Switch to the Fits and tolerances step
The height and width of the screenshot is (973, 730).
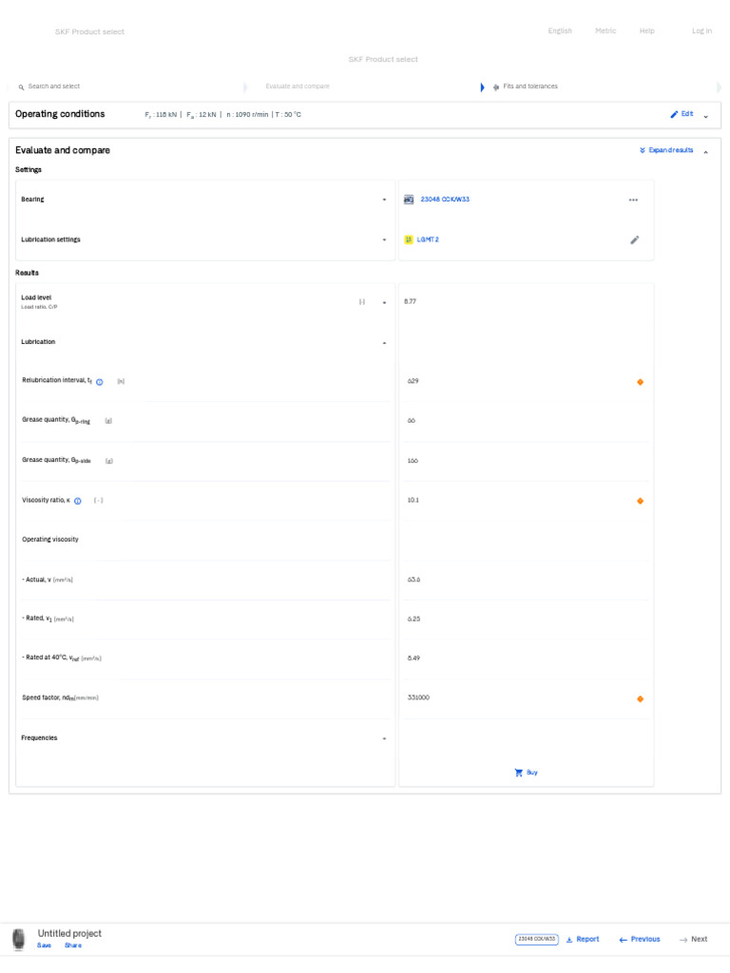(529, 86)
